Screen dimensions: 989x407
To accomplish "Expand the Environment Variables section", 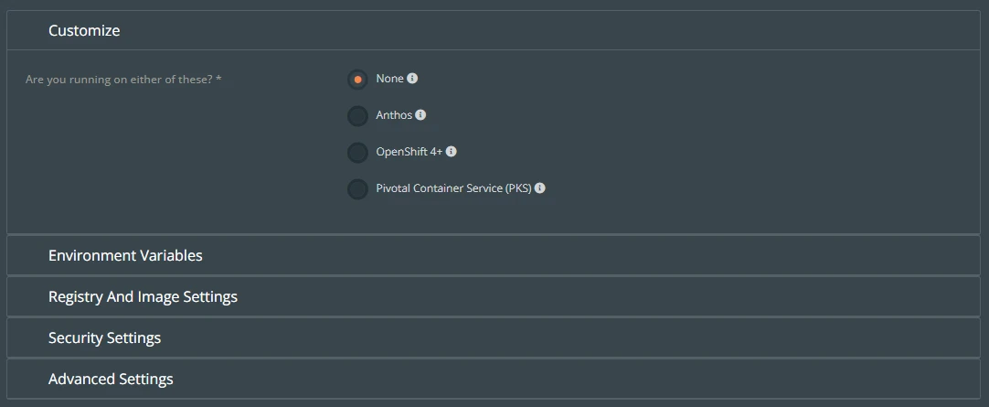I will pos(494,255).
